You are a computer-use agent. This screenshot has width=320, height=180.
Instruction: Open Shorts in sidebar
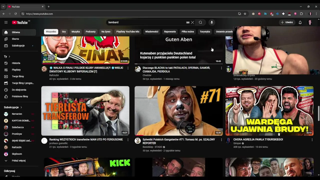(19, 39)
